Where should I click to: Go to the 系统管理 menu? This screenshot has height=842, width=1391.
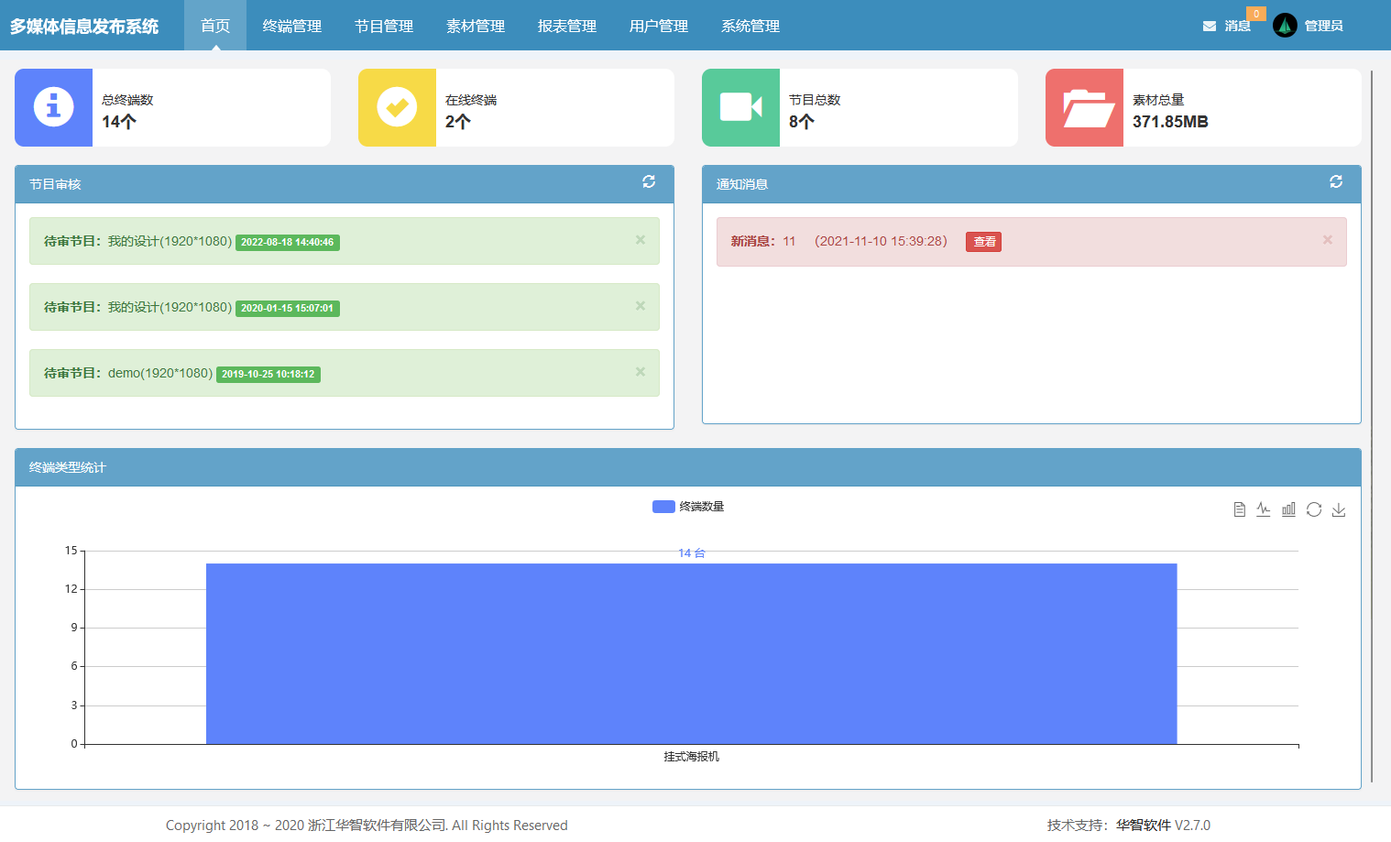[x=750, y=26]
